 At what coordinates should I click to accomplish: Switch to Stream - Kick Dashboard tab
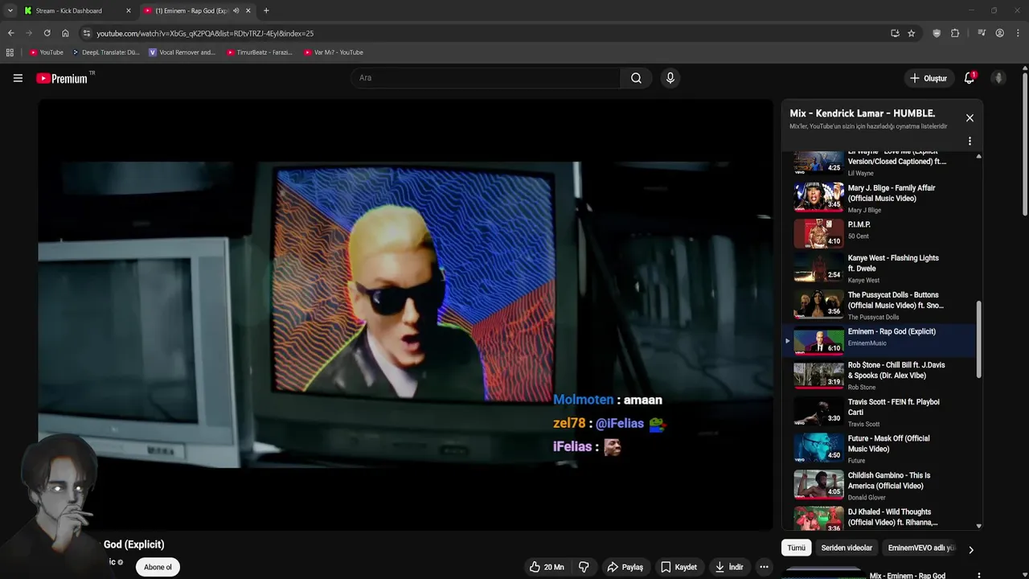(69, 10)
